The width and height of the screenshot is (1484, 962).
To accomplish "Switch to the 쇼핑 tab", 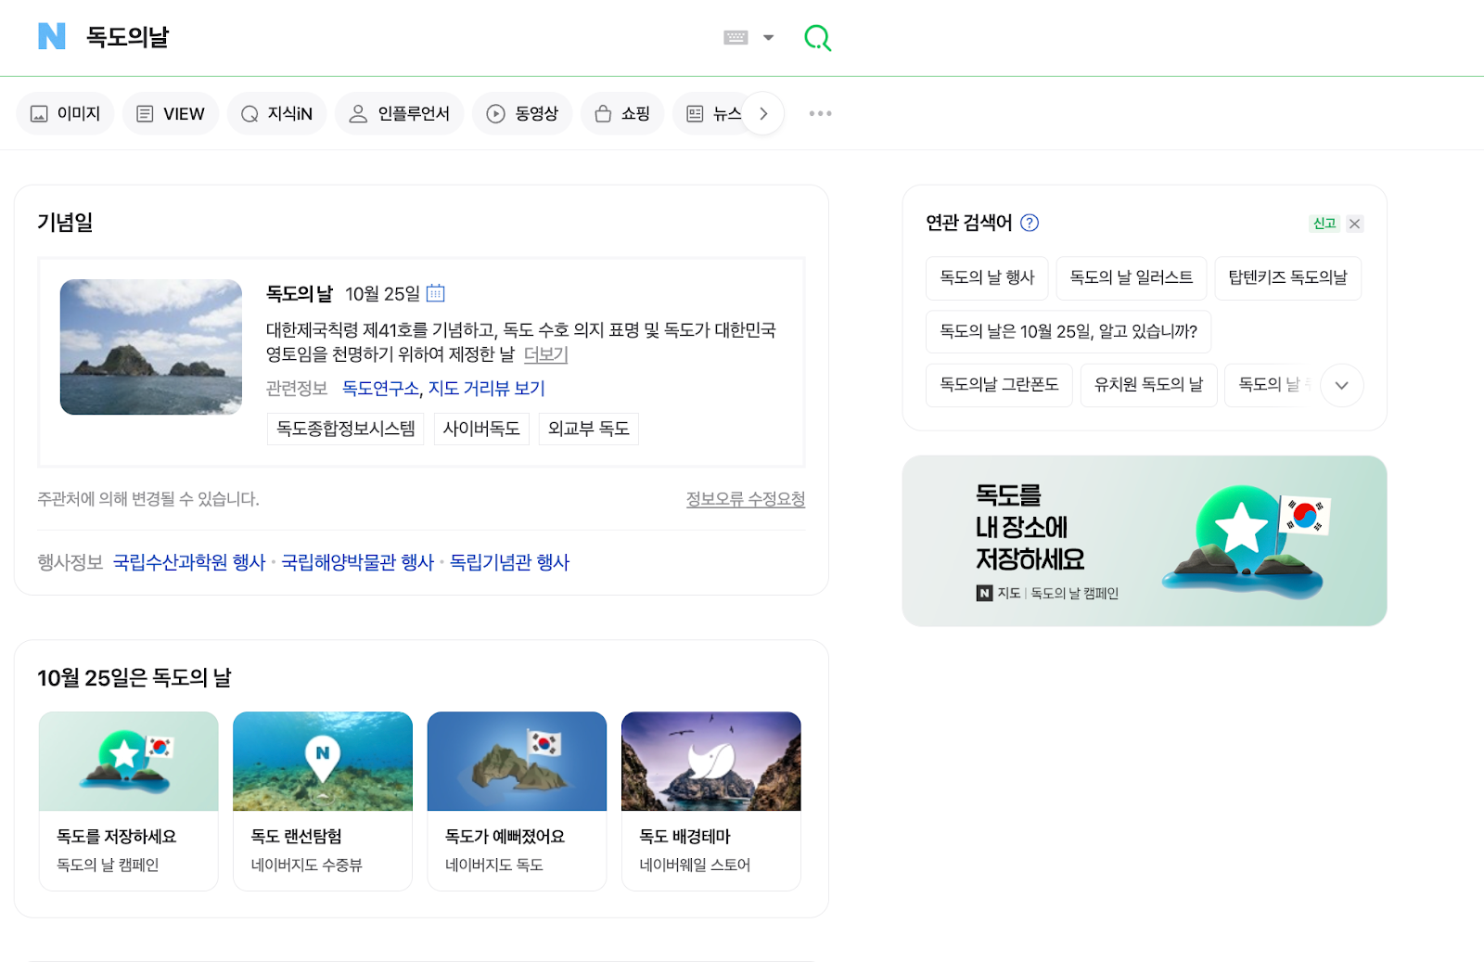I will pos(622,113).
